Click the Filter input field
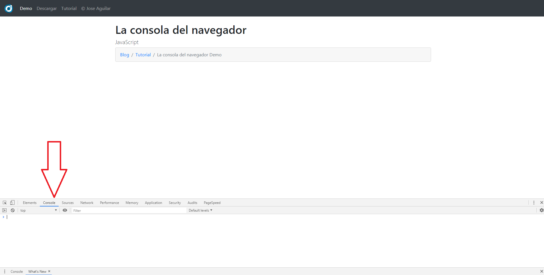Screen dimensions: 544x275 pos(129,210)
